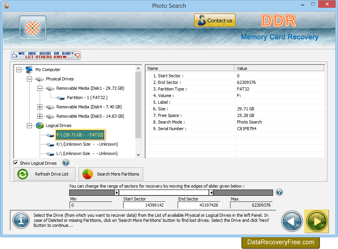
Task: Expand Removable Media Disk4 node
Action: [x=40, y=107]
